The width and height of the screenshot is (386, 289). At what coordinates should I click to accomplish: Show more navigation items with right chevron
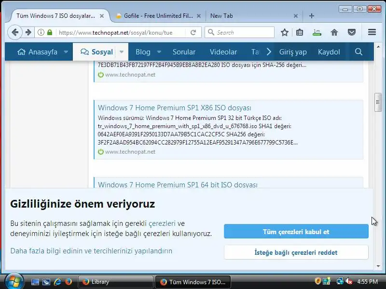point(269,52)
